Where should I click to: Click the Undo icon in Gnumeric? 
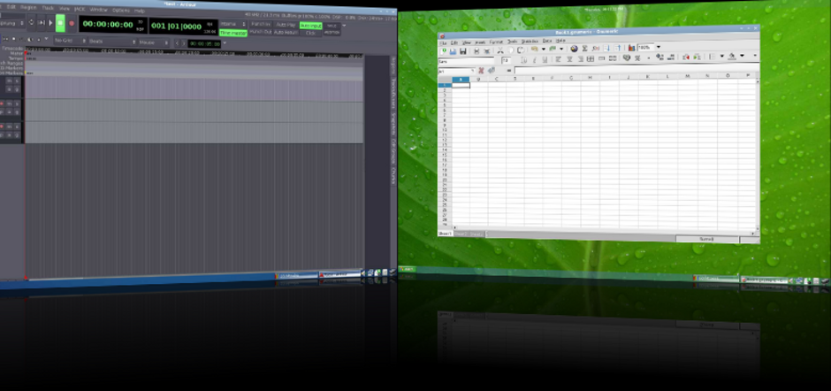[x=534, y=50]
